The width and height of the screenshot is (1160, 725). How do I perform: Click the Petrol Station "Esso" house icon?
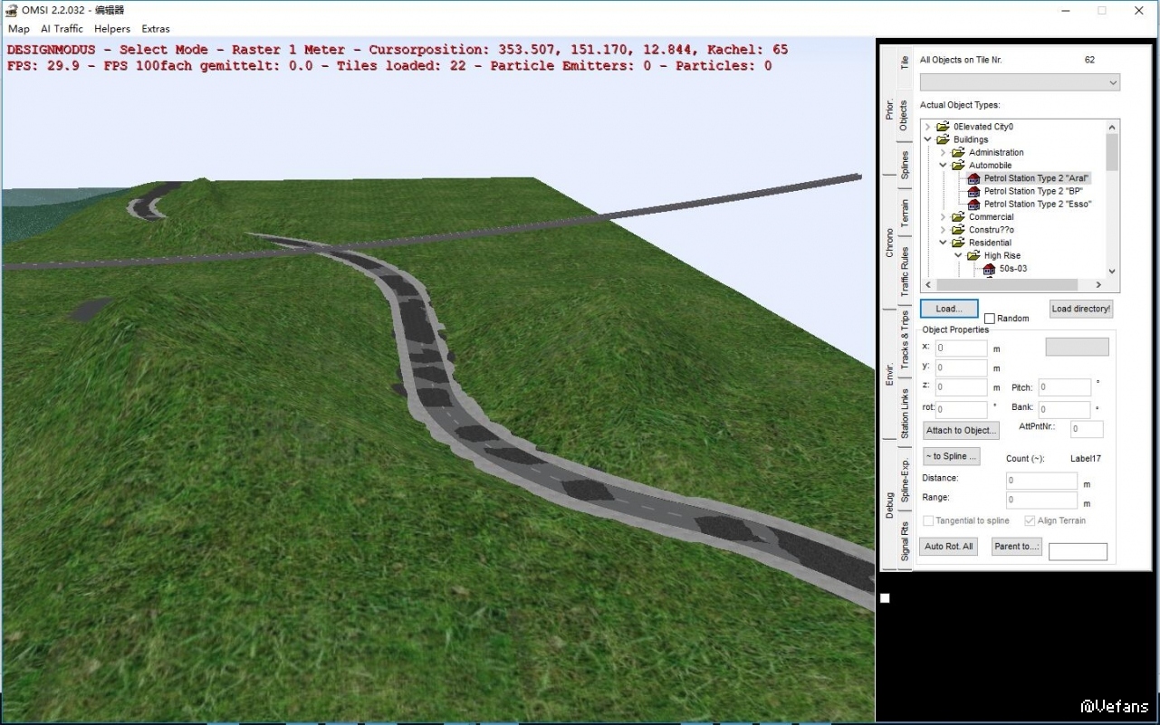[973, 205]
